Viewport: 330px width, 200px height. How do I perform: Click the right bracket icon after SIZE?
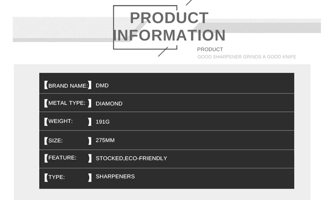(x=90, y=141)
